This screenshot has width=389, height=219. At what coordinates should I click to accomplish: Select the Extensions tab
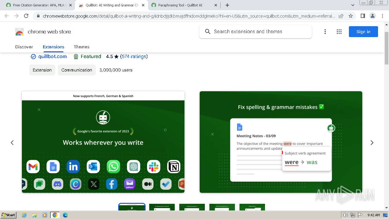point(53,47)
